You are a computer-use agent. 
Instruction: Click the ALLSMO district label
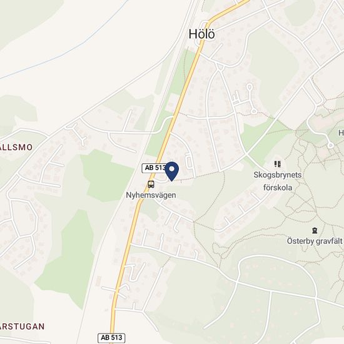[16, 147]
